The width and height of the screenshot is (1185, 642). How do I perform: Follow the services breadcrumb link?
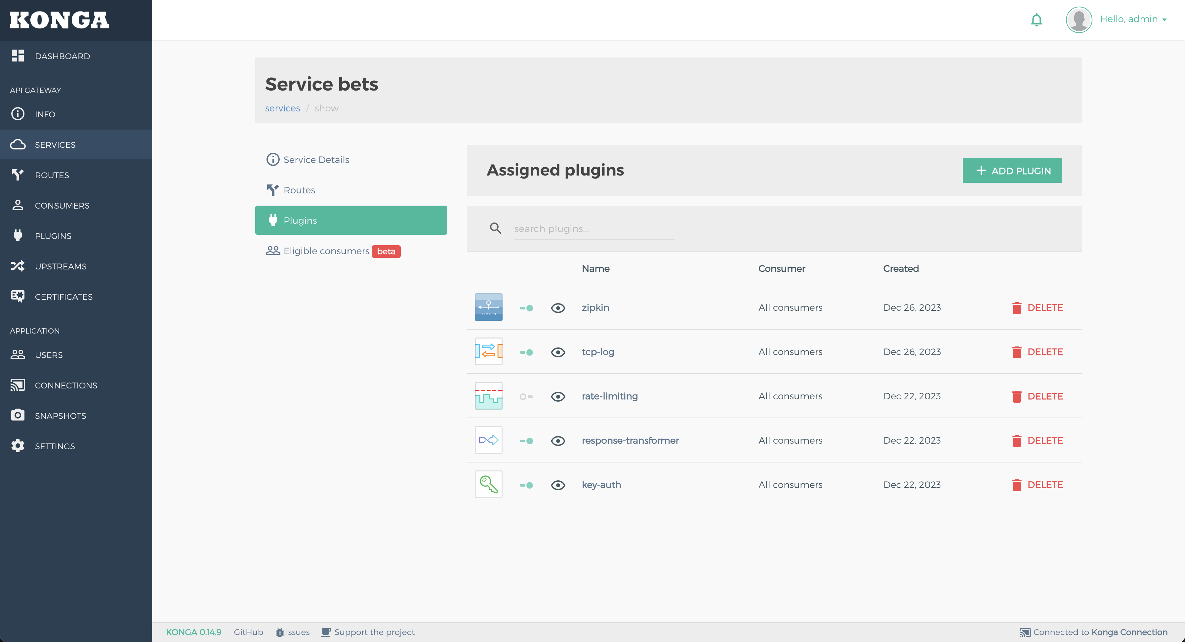[x=282, y=108]
